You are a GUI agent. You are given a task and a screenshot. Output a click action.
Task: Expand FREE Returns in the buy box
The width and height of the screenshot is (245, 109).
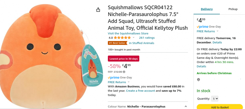(207, 31)
